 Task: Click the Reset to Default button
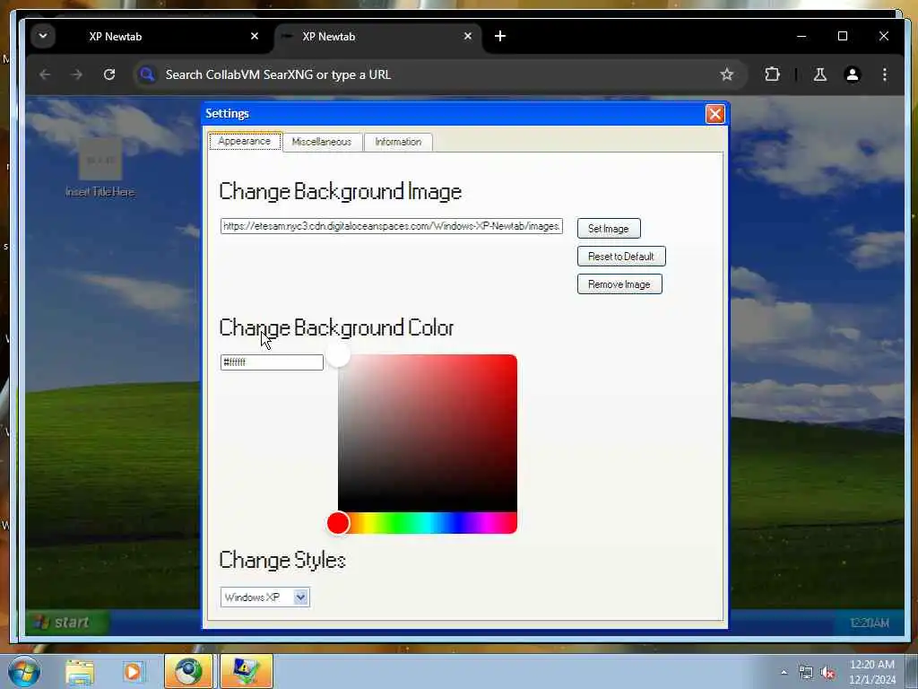[x=621, y=256]
